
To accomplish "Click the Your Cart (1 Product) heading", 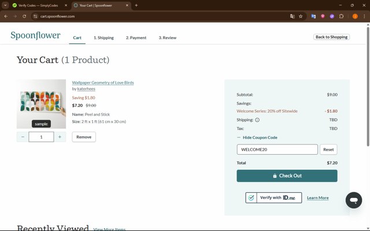I will click(63, 60).
